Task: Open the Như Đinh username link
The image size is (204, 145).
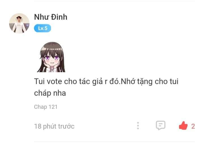Action: pyautogui.click(x=51, y=17)
